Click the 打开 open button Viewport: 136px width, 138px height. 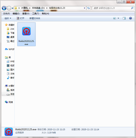(21, 18)
